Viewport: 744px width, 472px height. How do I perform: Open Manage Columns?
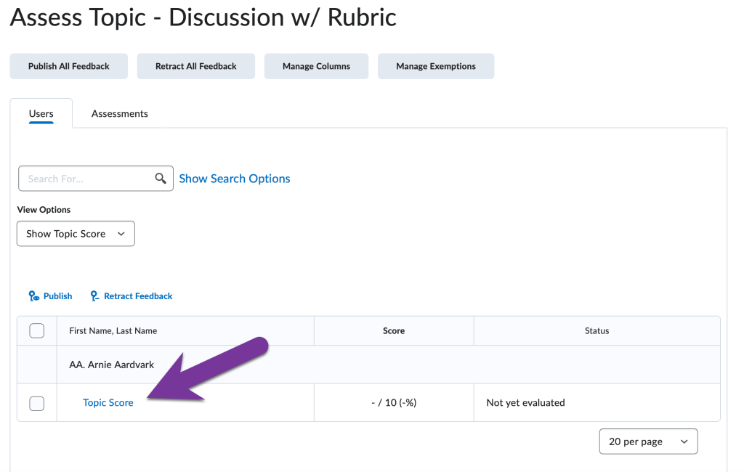click(316, 65)
